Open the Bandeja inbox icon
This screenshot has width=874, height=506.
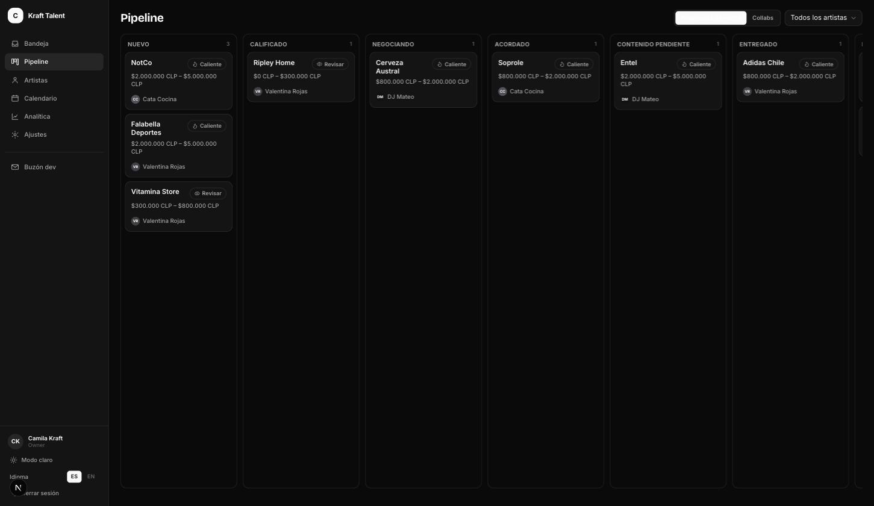pos(15,43)
